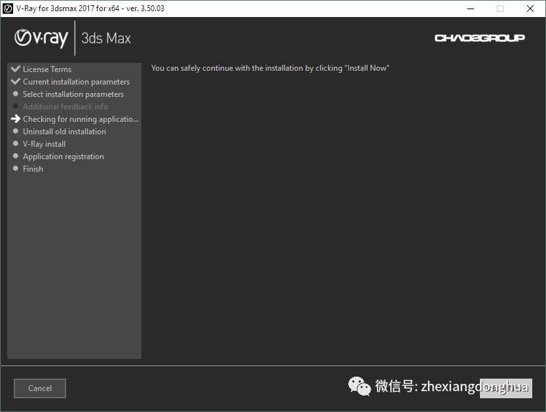Click the Install Now button behind watermark

pyautogui.click(x=505, y=388)
